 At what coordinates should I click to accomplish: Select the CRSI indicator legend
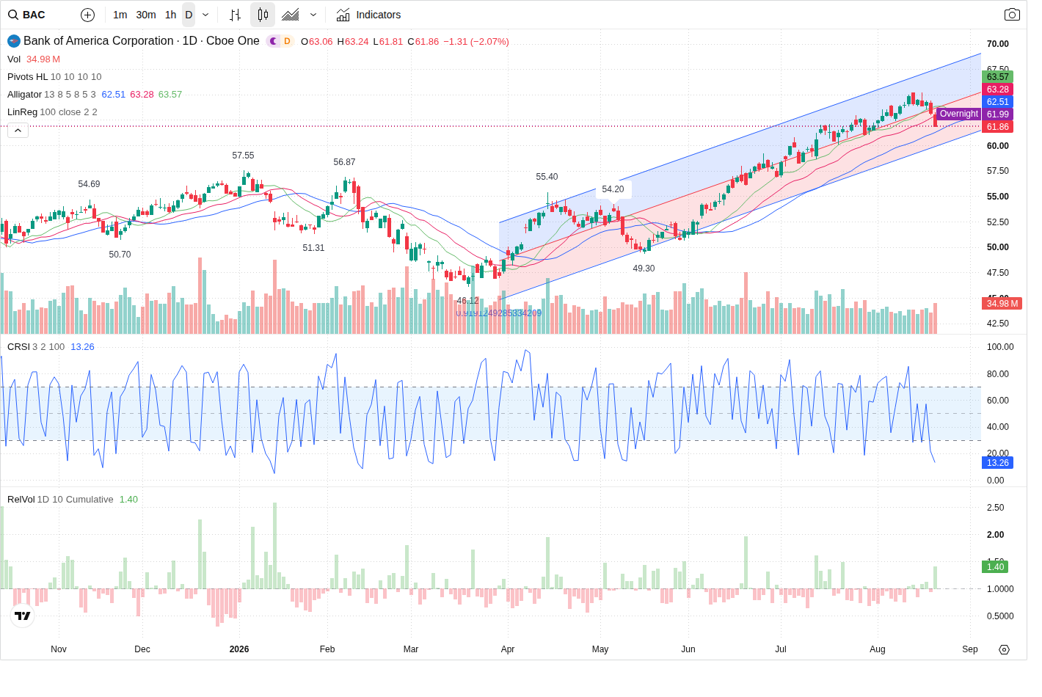(18, 347)
